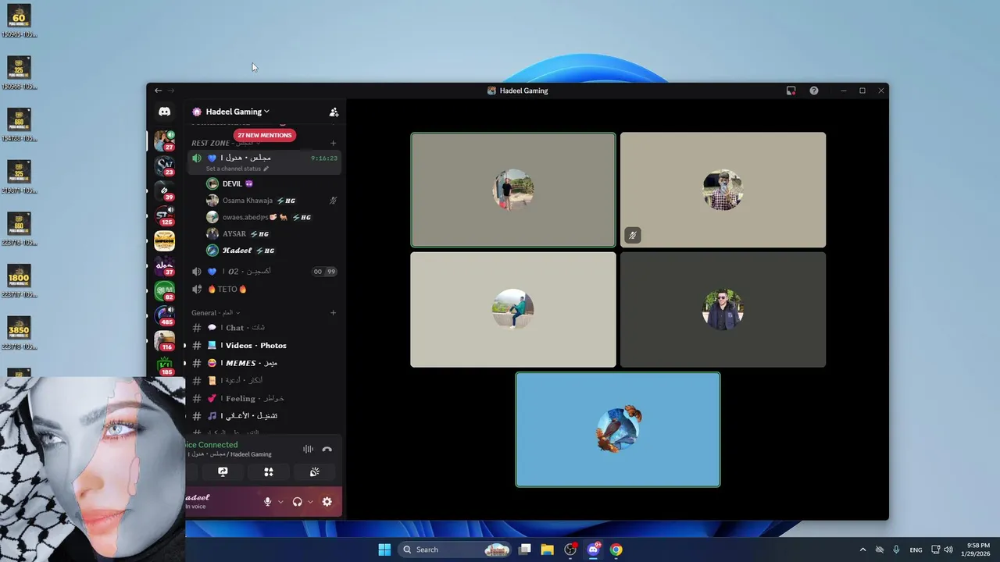Open the server with 37 badge
Image resolution: width=1000 pixels, height=562 pixels.
(164, 265)
